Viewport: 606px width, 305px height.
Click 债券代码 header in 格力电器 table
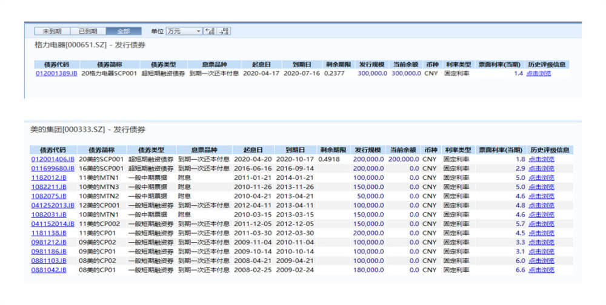click(x=56, y=65)
